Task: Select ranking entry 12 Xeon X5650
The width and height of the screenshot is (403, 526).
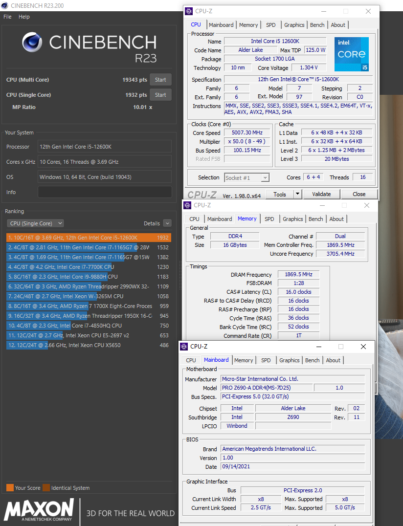Action: point(89,345)
